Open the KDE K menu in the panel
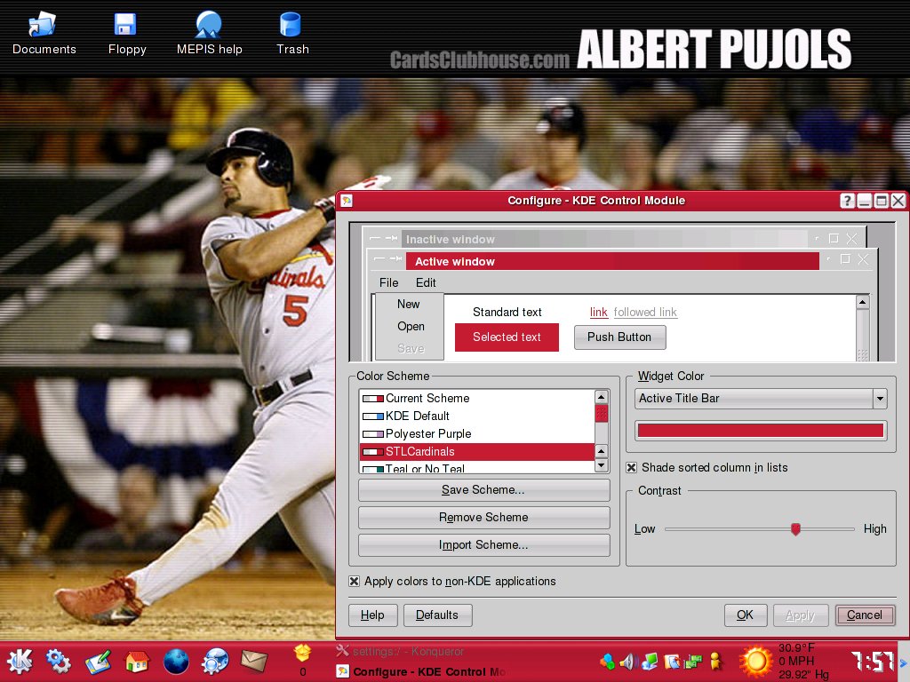The image size is (910, 682). (20, 661)
